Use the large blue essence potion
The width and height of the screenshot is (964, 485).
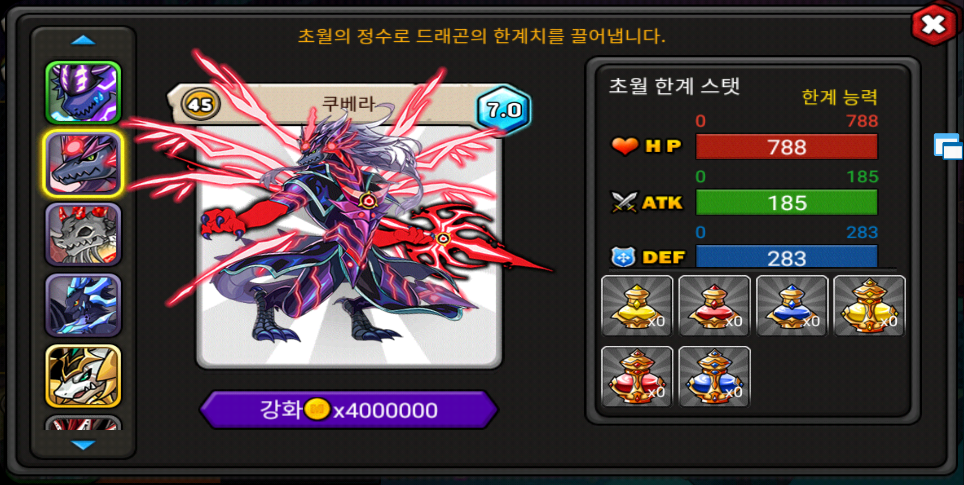click(714, 376)
